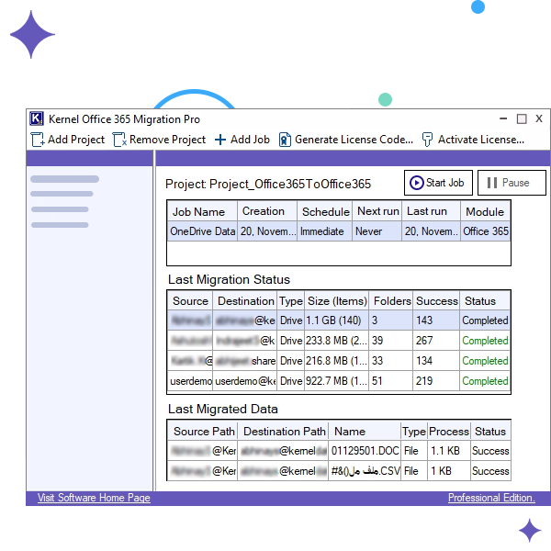Click the Success column header
This screenshot has height=551, width=551.
pyautogui.click(x=436, y=300)
